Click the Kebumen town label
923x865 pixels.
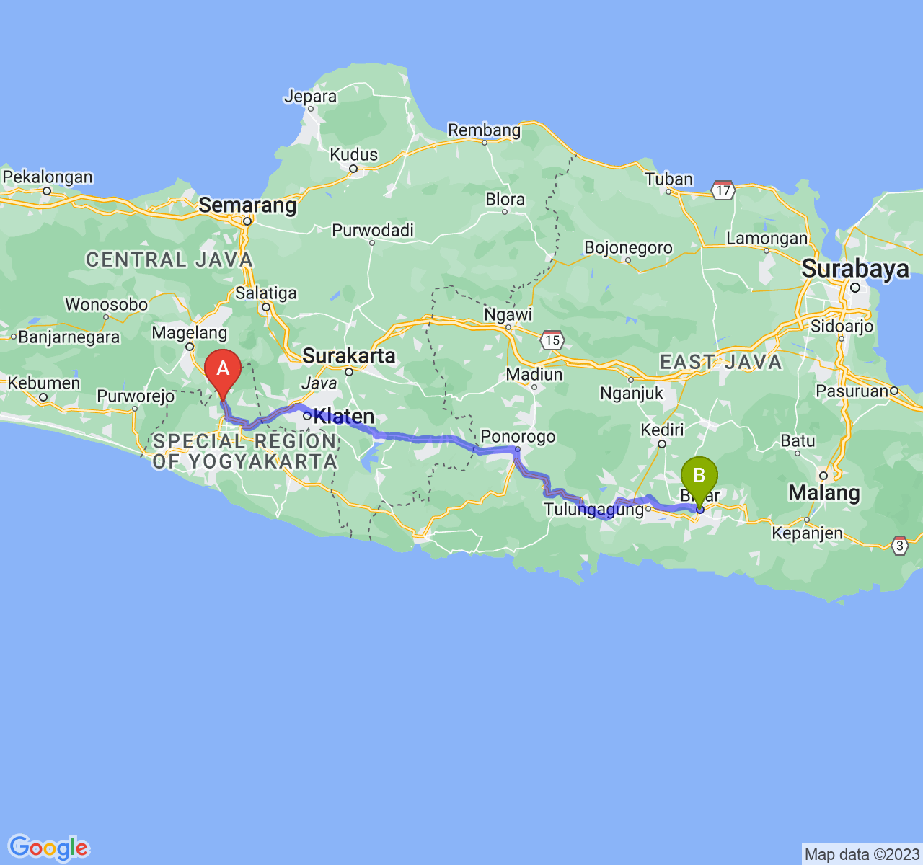[x=44, y=383]
